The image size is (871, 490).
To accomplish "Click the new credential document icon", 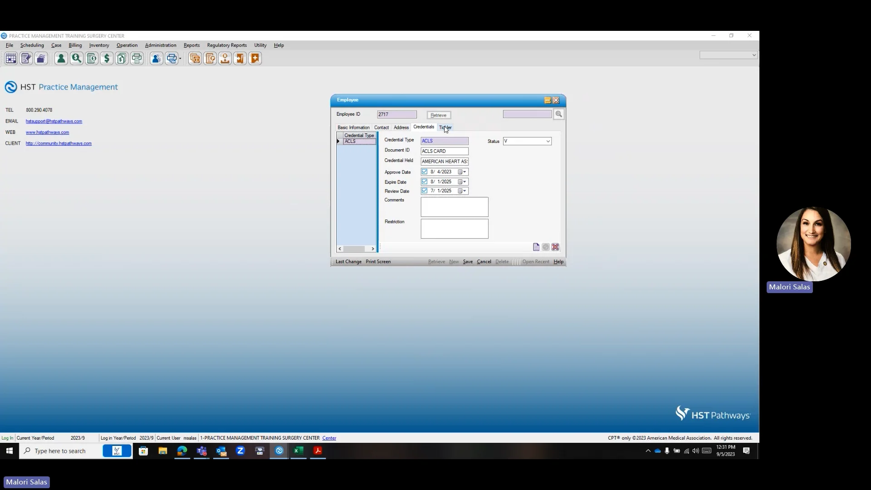I will pyautogui.click(x=536, y=247).
